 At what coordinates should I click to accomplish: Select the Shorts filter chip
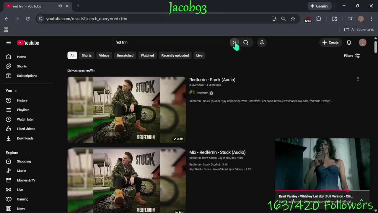point(87,55)
